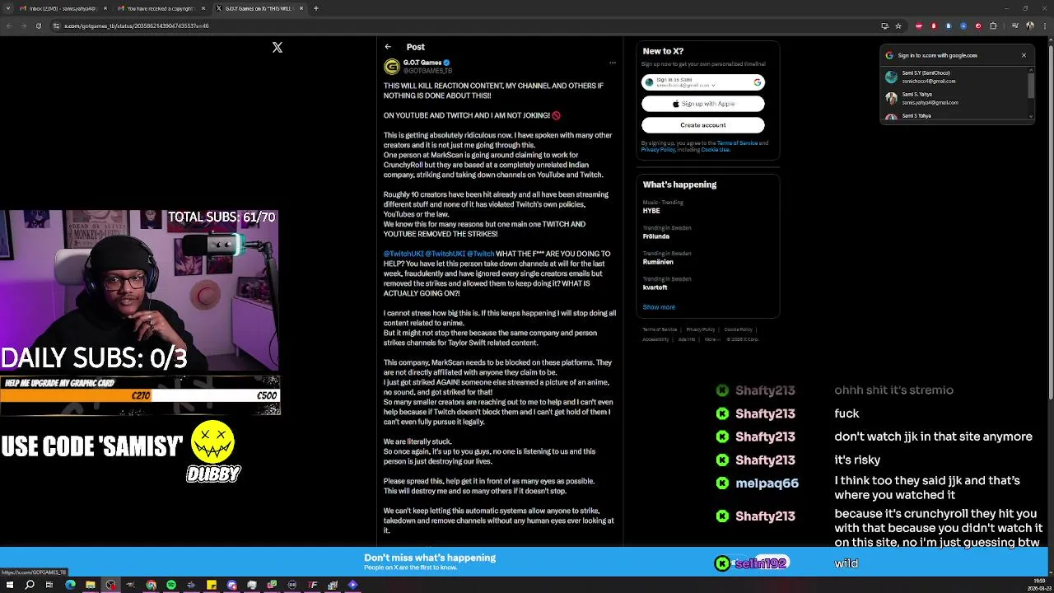Click Sign up with Apple
This screenshot has height=593, width=1054.
pos(703,104)
